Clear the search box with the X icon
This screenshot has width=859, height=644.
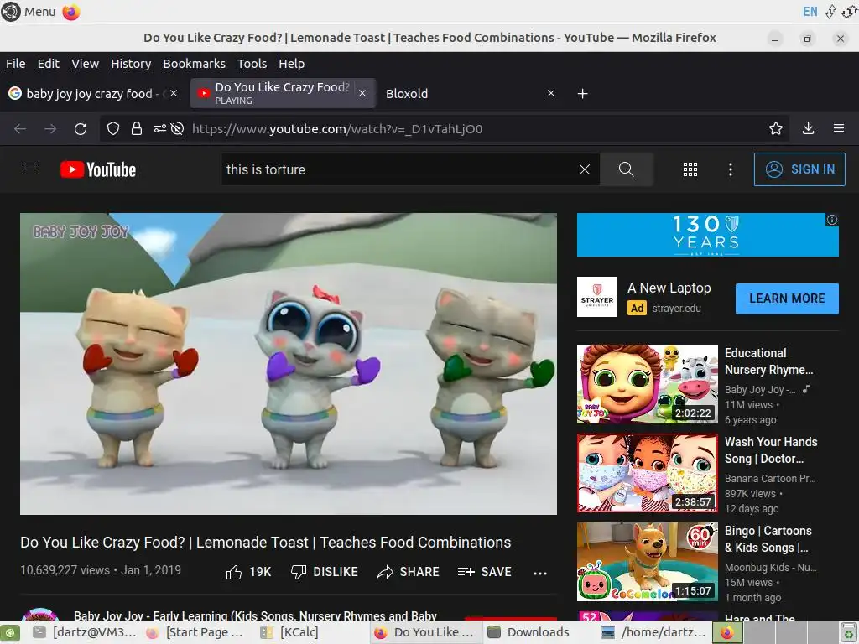pyautogui.click(x=585, y=169)
